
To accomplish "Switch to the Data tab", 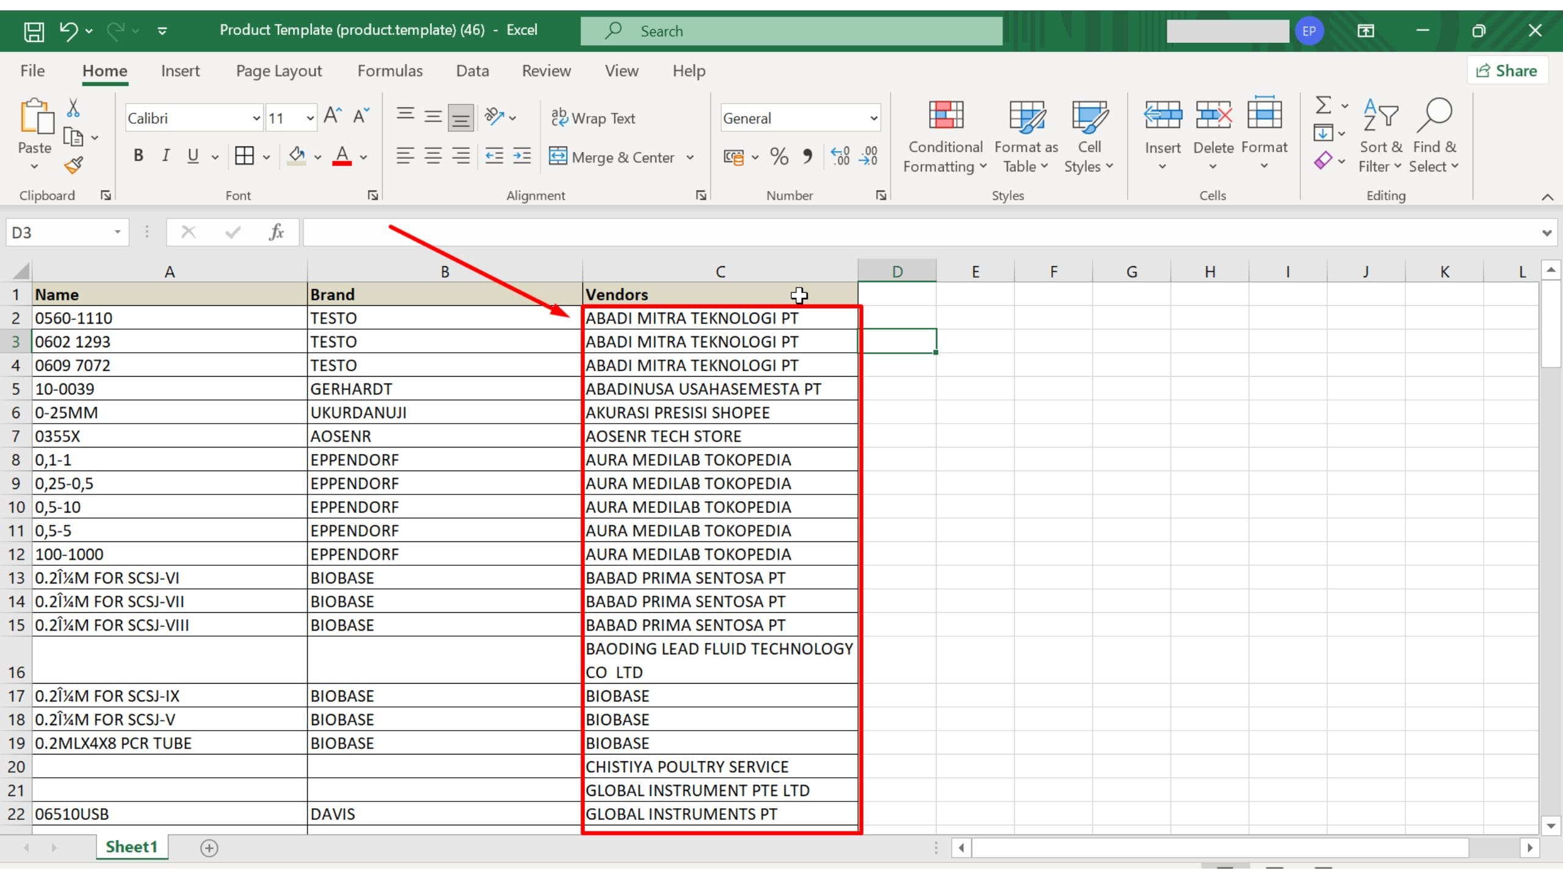I will pyautogui.click(x=473, y=71).
